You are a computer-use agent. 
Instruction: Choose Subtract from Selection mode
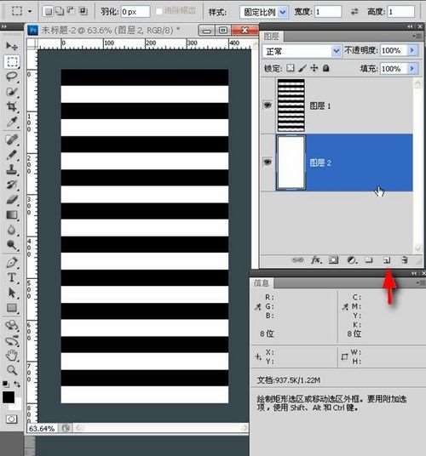[72, 11]
